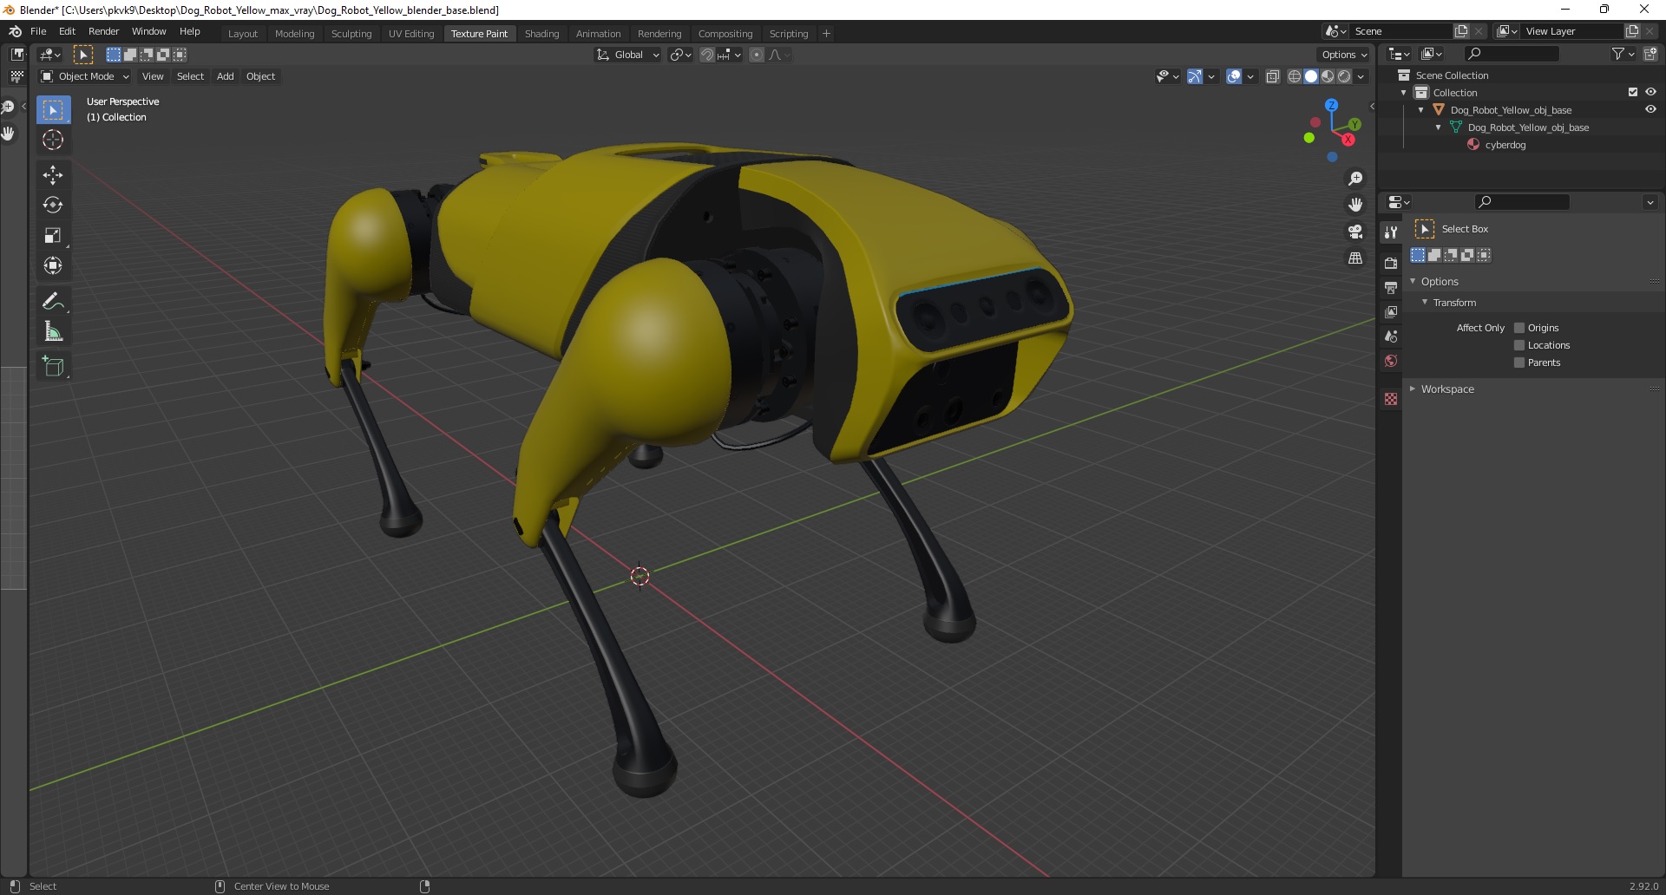The image size is (1666, 895).
Task: Open the World properties tab
Action: [1391, 361]
